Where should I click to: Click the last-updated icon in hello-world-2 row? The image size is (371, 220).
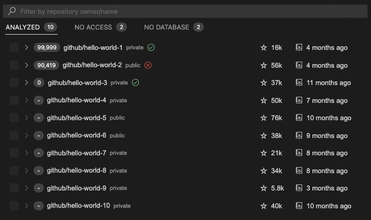(x=299, y=65)
